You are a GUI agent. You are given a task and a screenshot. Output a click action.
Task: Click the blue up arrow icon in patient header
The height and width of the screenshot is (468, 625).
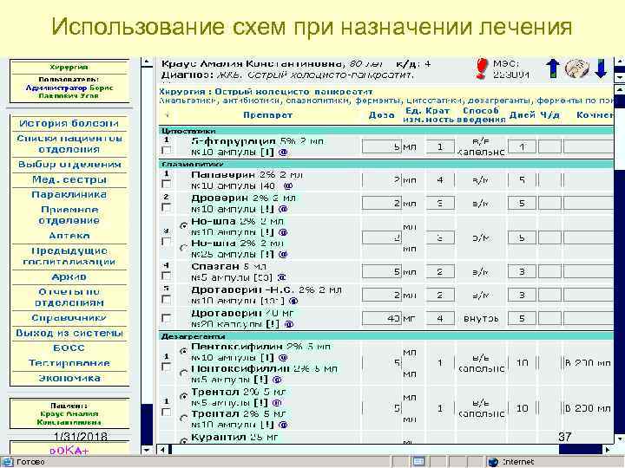pos(553,68)
